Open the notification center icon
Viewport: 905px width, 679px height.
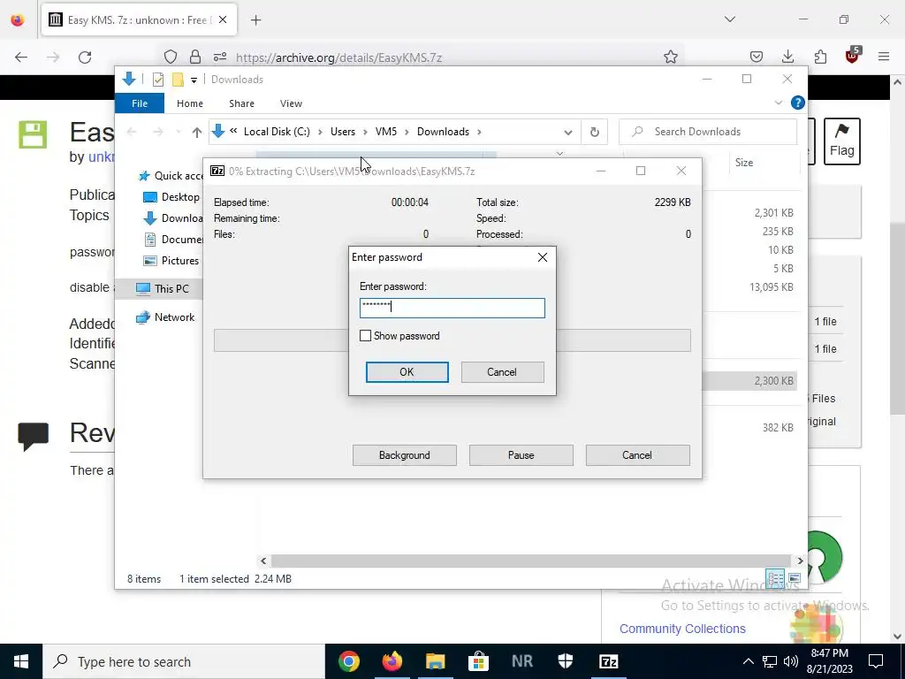pos(876,661)
